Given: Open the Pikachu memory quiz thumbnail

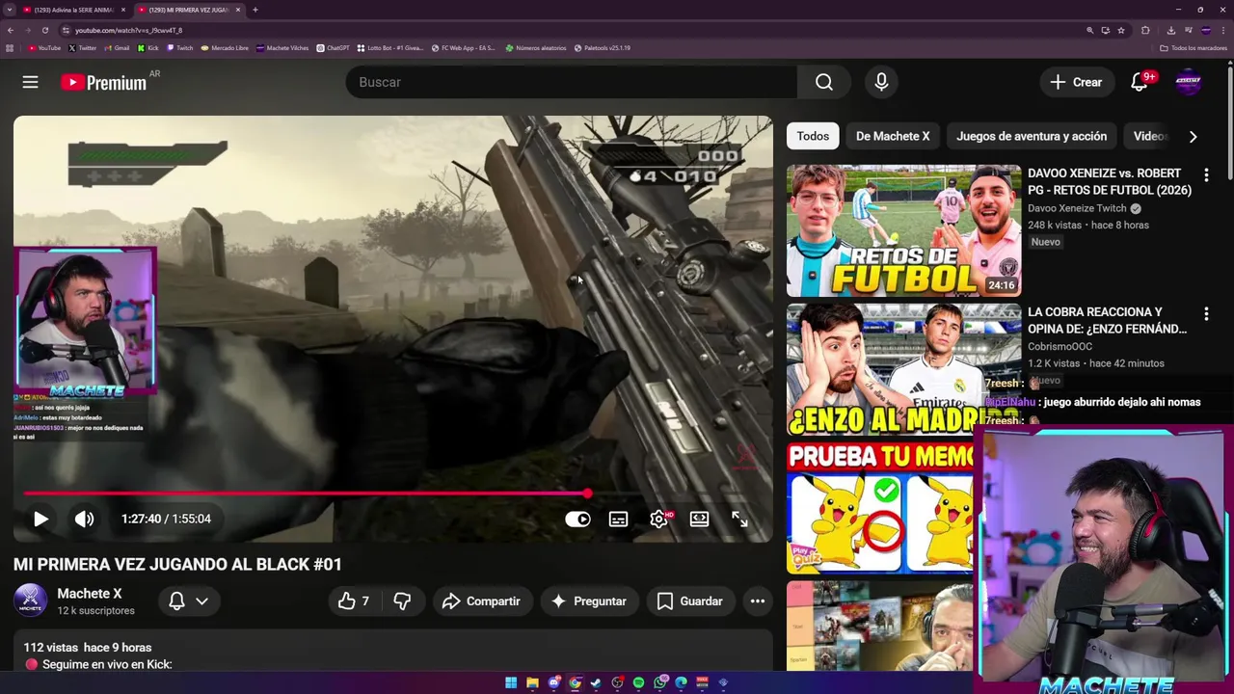Looking at the screenshot, I should pos(880,508).
